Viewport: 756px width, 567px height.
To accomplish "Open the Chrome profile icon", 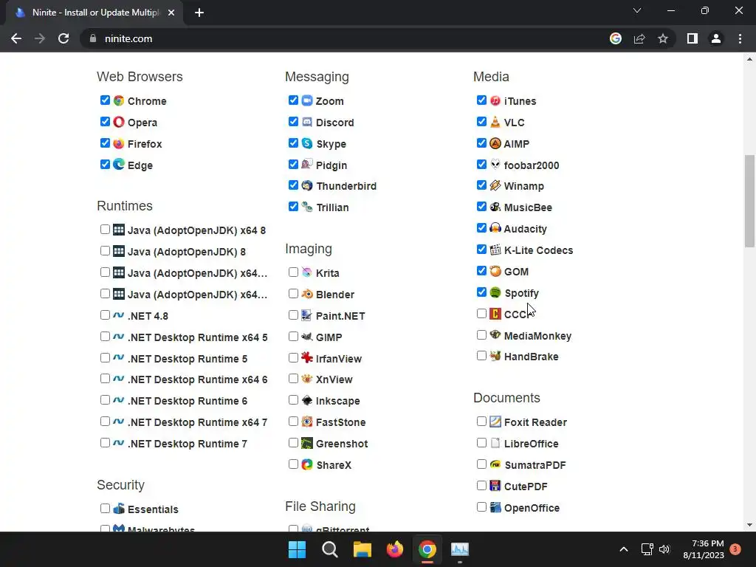I will tap(716, 38).
